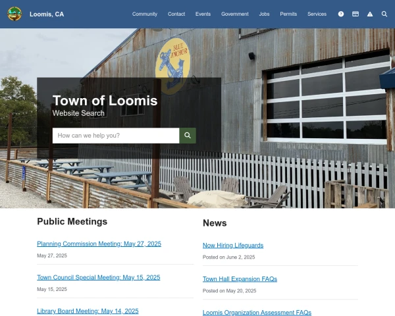Click the 'Town of Loomis' hero heading
The image size is (395, 316).
pos(105,101)
